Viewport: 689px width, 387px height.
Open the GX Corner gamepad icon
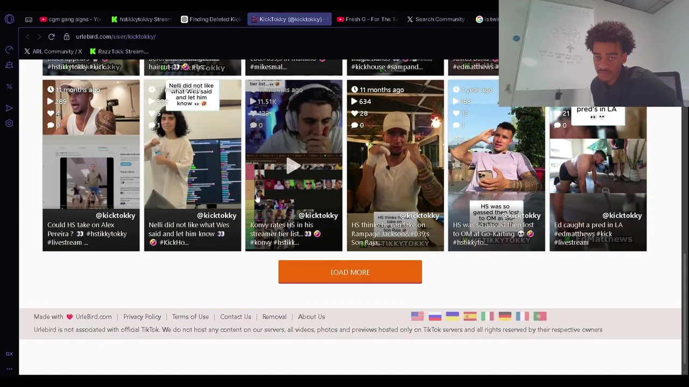pos(29,19)
